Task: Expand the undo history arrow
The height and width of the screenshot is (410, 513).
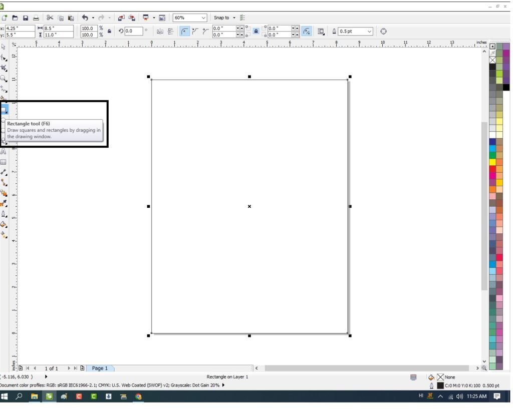Action: (x=93, y=18)
